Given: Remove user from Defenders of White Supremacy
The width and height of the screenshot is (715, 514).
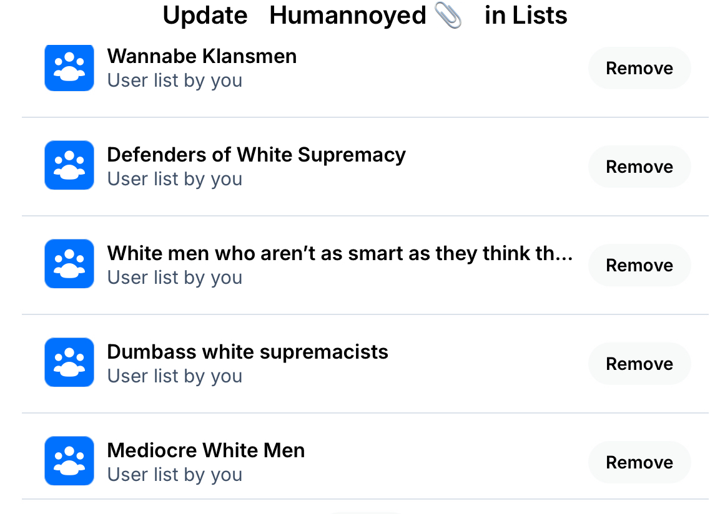Looking at the screenshot, I should click(x=639, y=167).
